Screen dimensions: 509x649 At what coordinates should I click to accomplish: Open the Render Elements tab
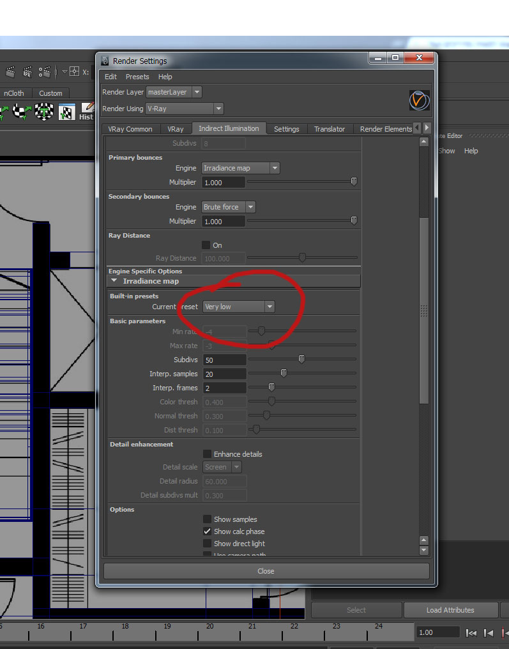(x=386, y=129)
